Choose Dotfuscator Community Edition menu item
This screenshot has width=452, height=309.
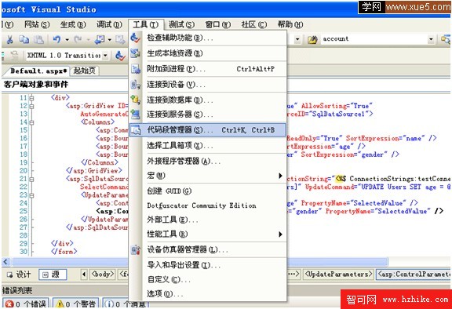click(207, 205)
